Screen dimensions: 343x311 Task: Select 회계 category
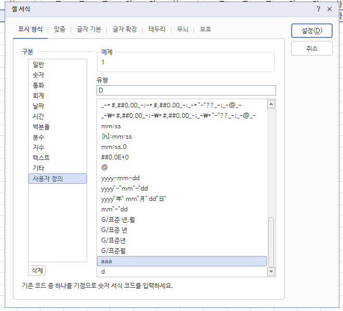58,96
